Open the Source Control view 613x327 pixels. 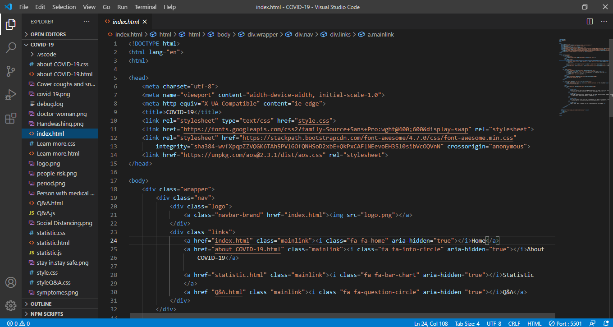(11, 71)
